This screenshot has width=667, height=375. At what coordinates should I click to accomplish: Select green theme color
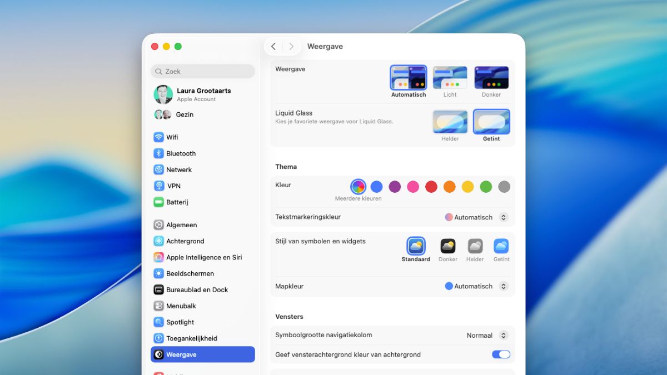(486, 187)
